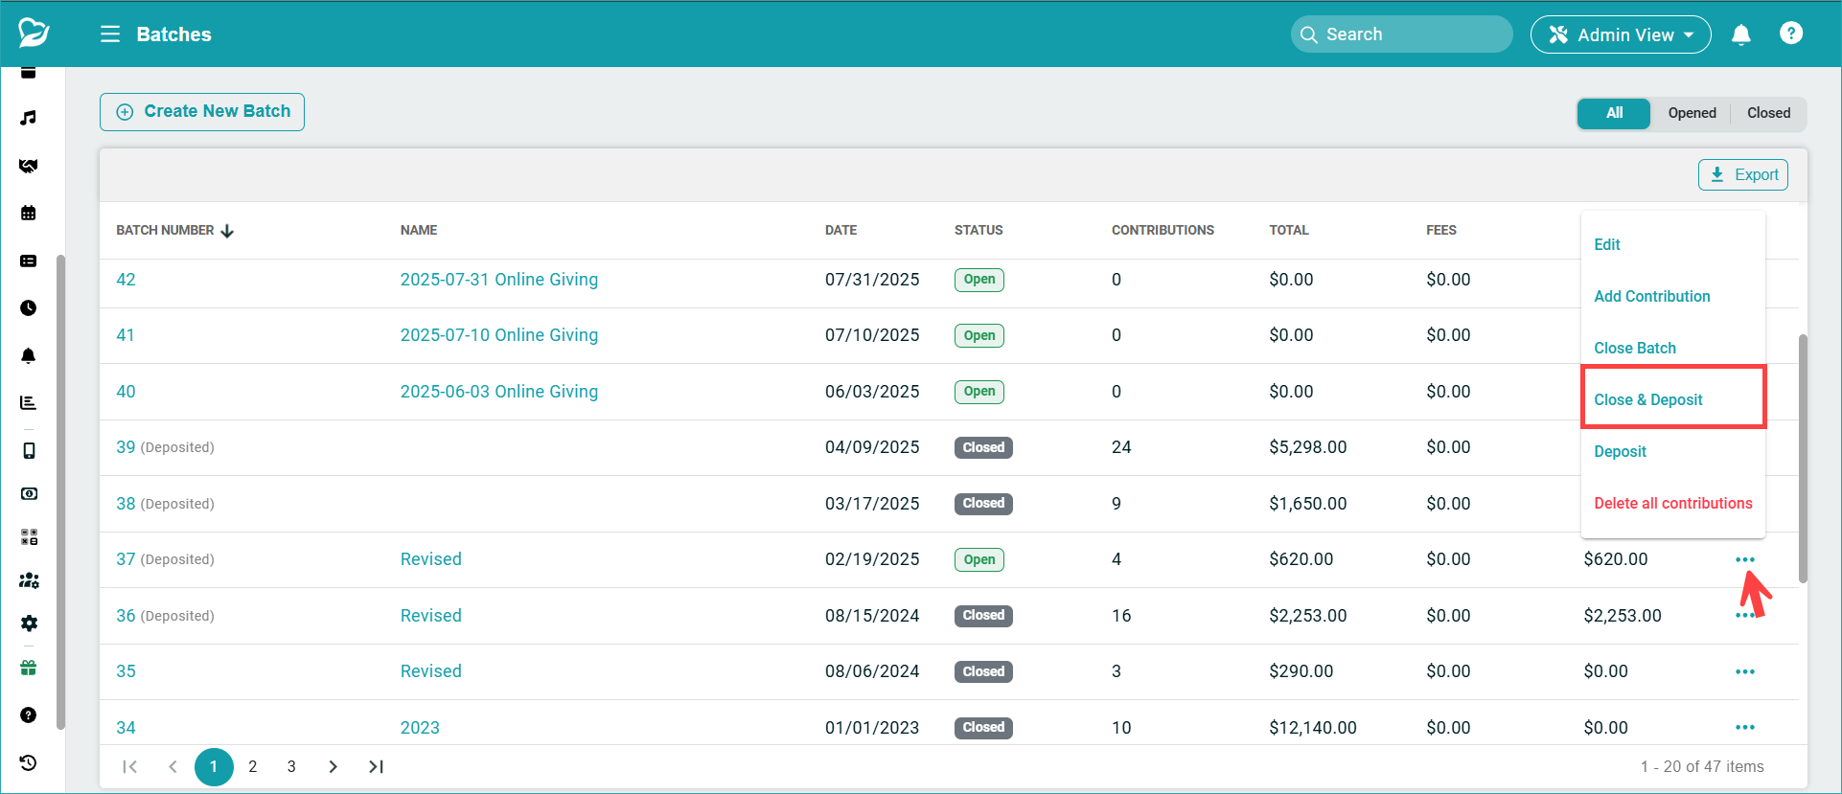
Task: Open the help question mark in header
Action: click(x=1790, y=34)
